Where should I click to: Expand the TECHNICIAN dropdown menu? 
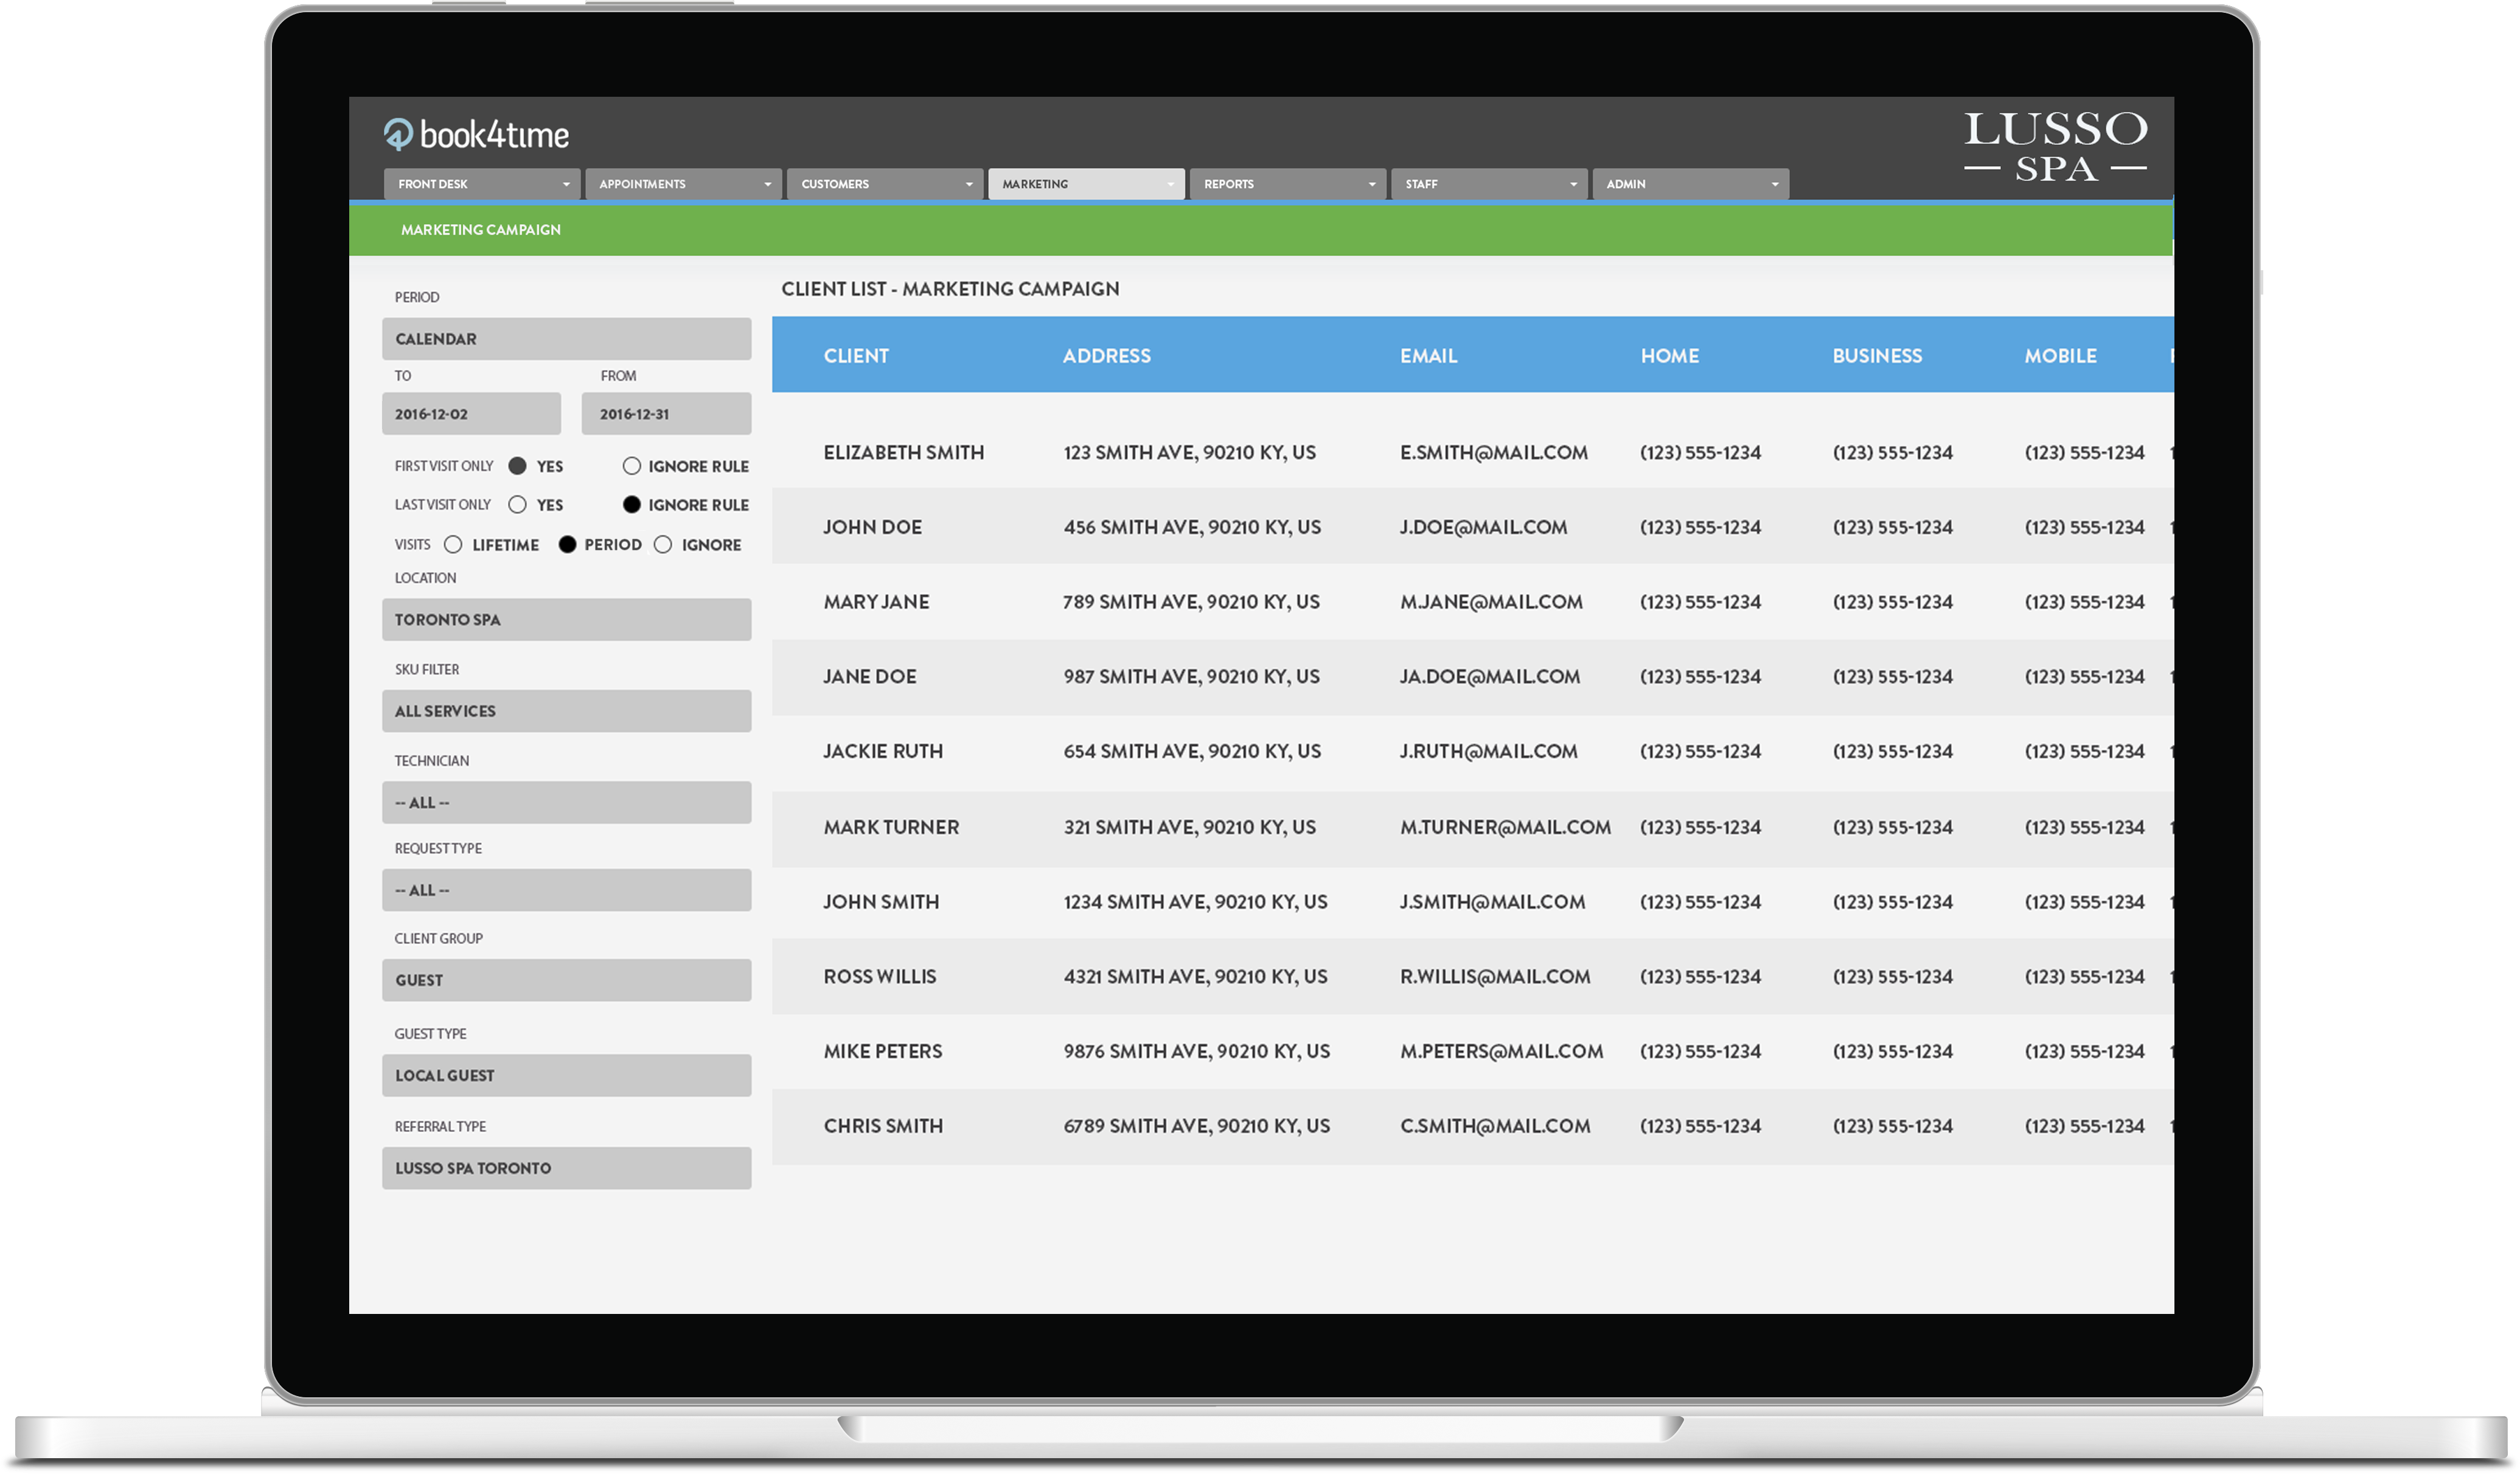566,802
